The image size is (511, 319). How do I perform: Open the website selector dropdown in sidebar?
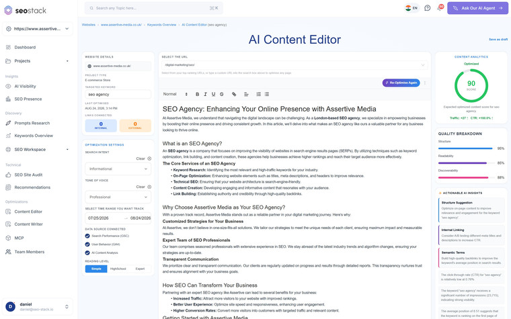(38, 29)
